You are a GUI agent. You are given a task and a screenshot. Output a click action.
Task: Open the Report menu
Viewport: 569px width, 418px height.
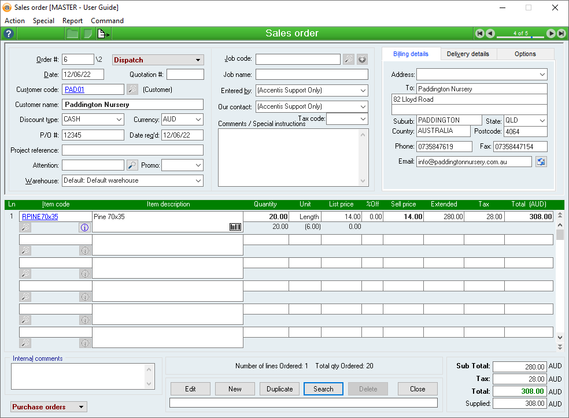point(72,21)
